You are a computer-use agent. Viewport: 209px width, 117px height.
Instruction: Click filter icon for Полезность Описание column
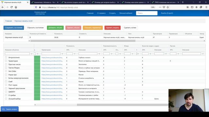point(99,54)
